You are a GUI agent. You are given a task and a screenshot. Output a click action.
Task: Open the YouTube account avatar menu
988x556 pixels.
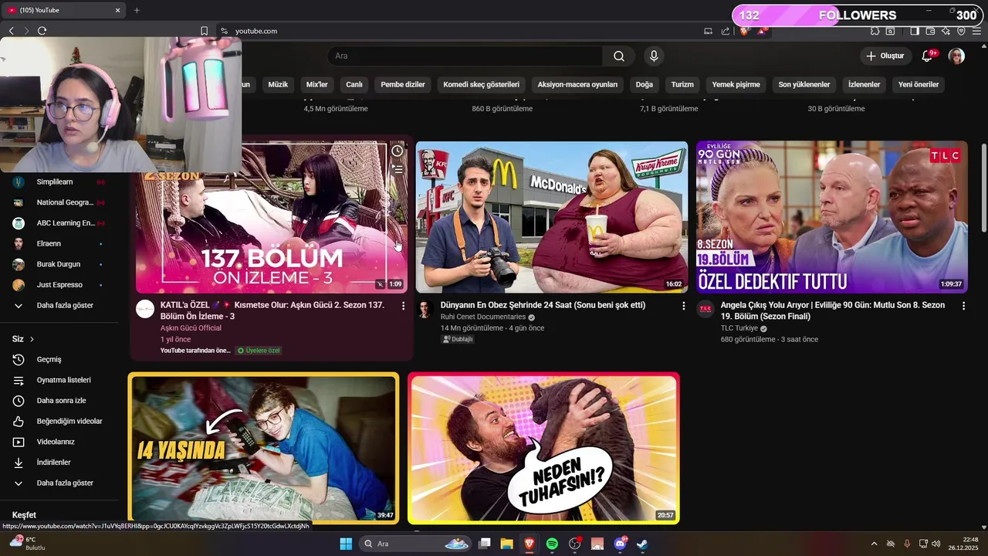(x=956, y=56)
